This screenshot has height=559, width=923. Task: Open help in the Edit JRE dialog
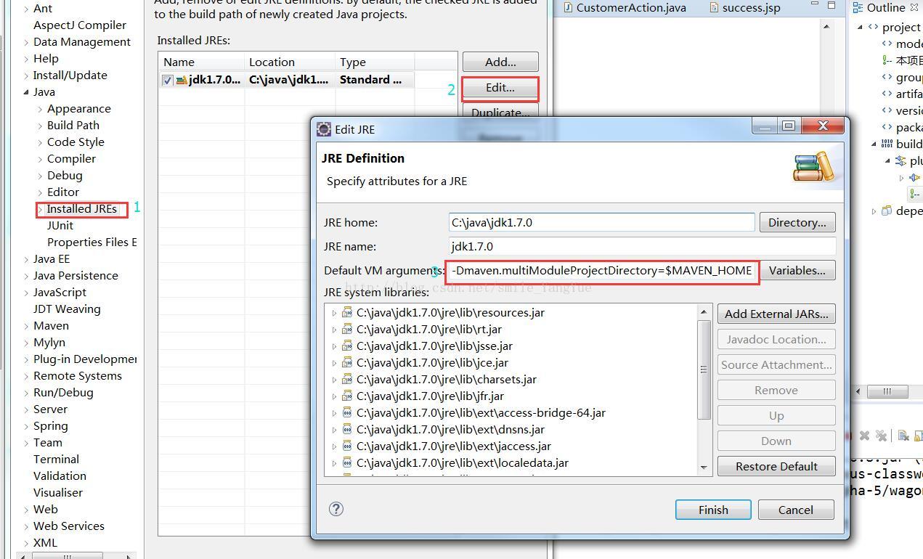(x=336, y=509)
